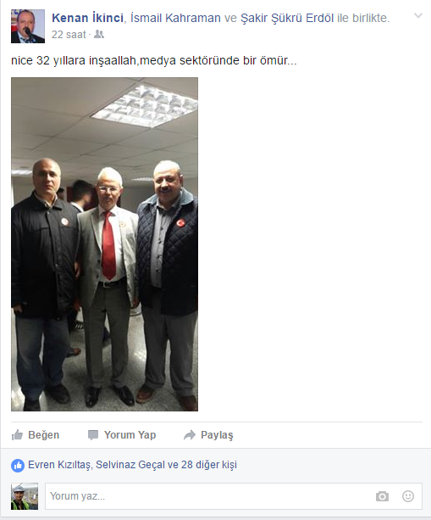Open Evren Kızıltaş's profile
The height and width of the screenshot is (520, 431).
[x=59, y=465]
